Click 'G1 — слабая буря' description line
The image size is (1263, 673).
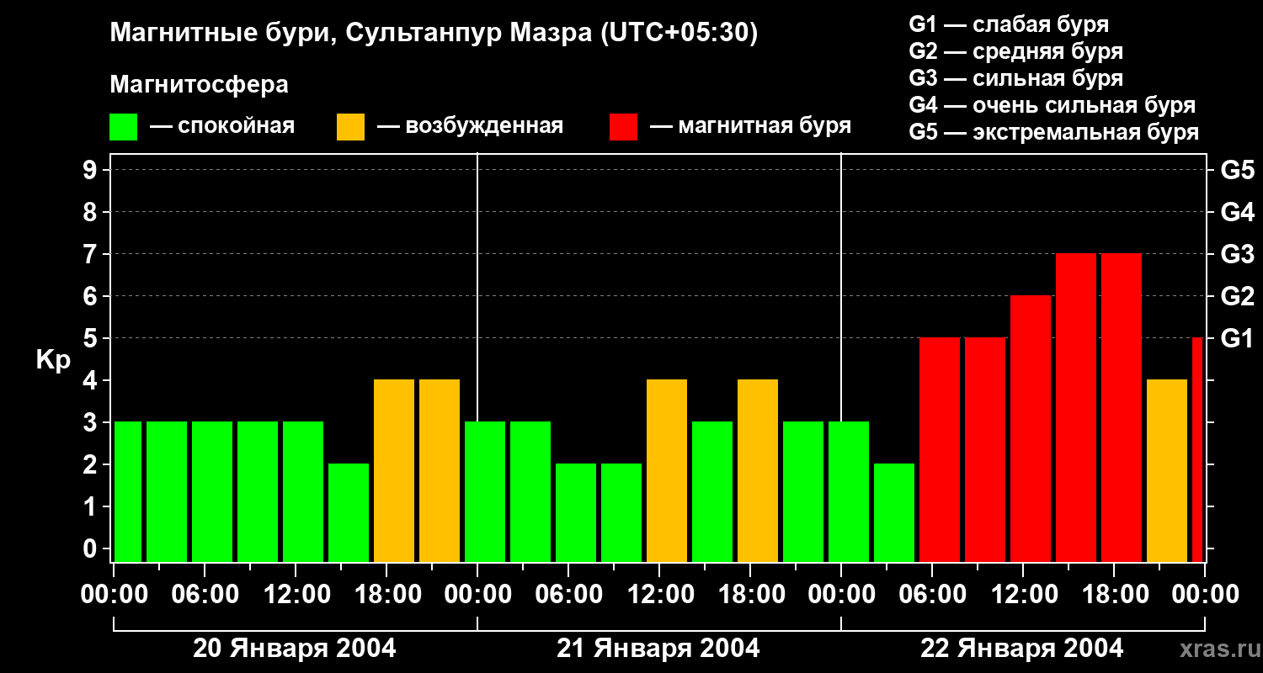click(x=1009, y=24)
